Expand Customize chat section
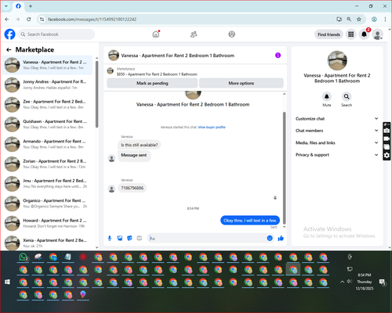The width and height of the screenshot is (392, 313). tap(337, 119)
